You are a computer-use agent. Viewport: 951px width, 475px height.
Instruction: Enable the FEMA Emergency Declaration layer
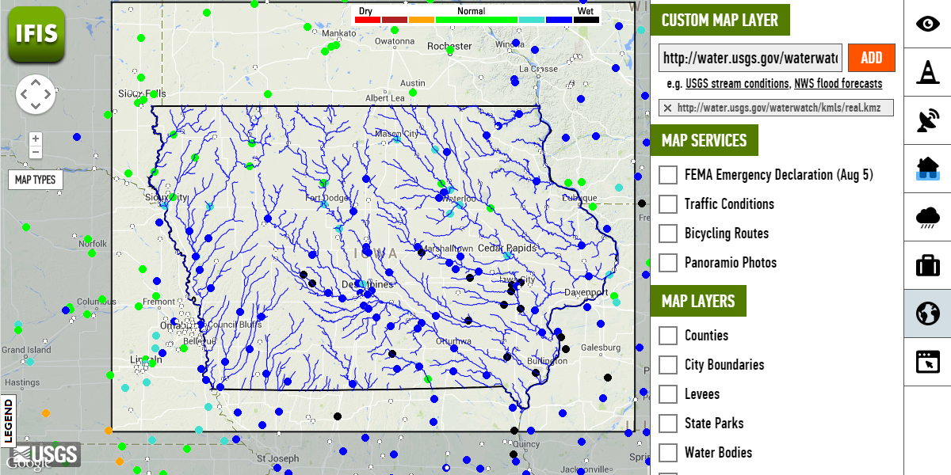(x=667, y=174)
